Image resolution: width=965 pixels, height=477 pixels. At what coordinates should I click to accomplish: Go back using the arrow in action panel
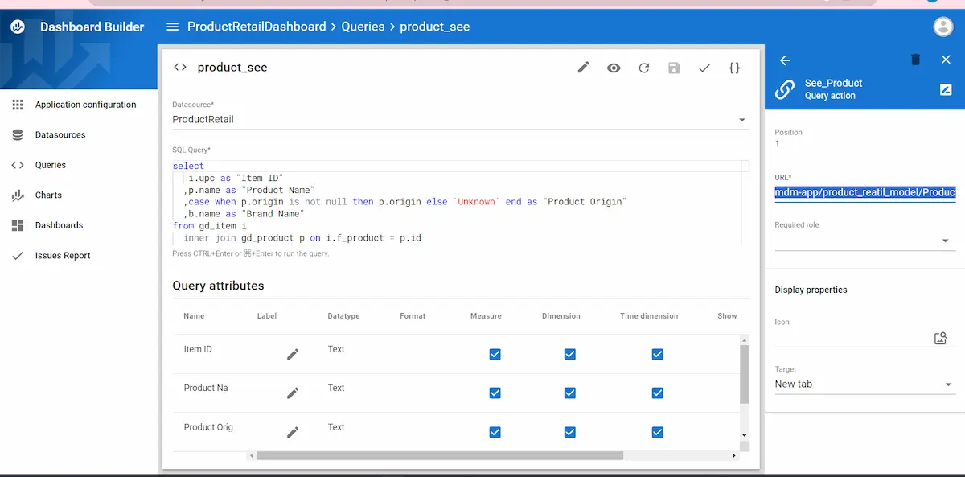click(785, 60)
